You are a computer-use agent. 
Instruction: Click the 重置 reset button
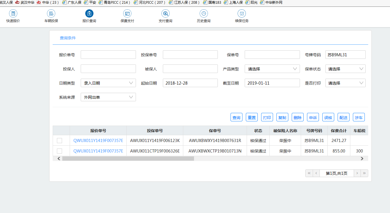point(252,117)
